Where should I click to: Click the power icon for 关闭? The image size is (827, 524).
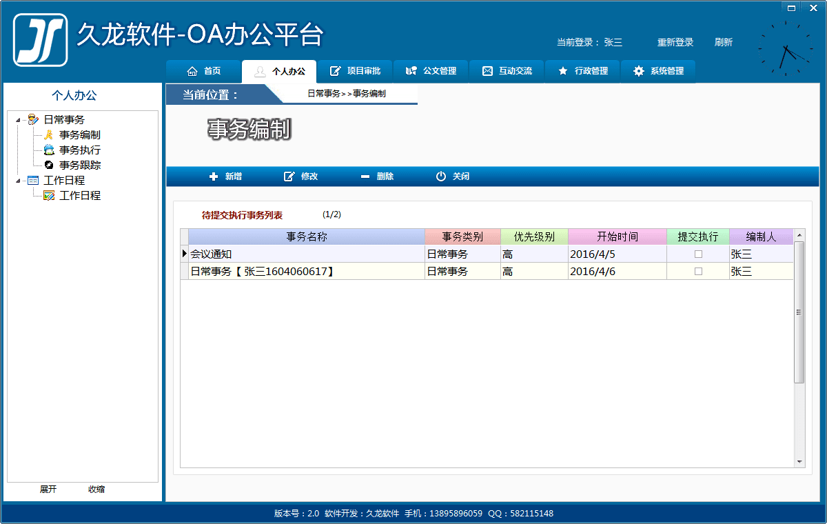(441, 177)
